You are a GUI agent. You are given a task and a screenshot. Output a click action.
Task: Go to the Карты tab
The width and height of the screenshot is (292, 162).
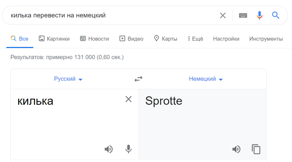166,39
